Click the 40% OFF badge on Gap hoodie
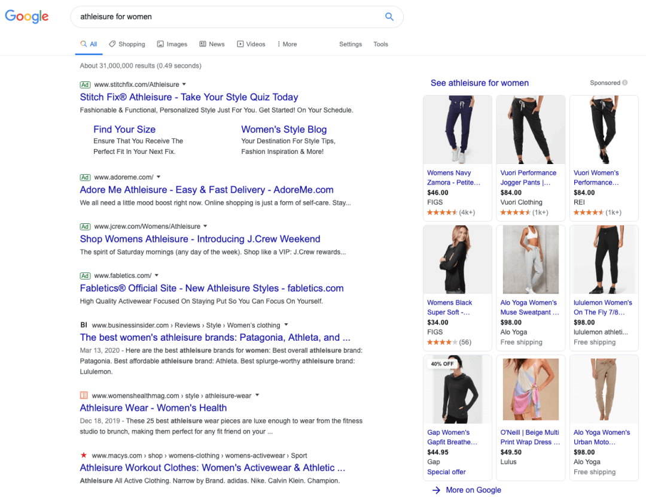 (x=441, y=363)
